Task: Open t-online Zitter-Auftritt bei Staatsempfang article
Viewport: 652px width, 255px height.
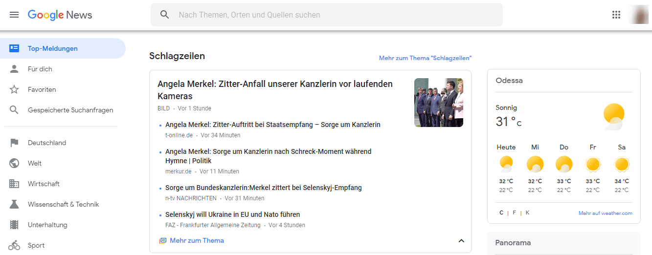Action: [x=273, y=125]
